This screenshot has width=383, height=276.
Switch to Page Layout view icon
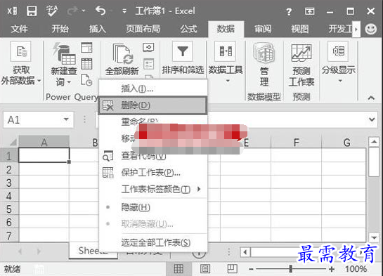[x=205, y=269]
